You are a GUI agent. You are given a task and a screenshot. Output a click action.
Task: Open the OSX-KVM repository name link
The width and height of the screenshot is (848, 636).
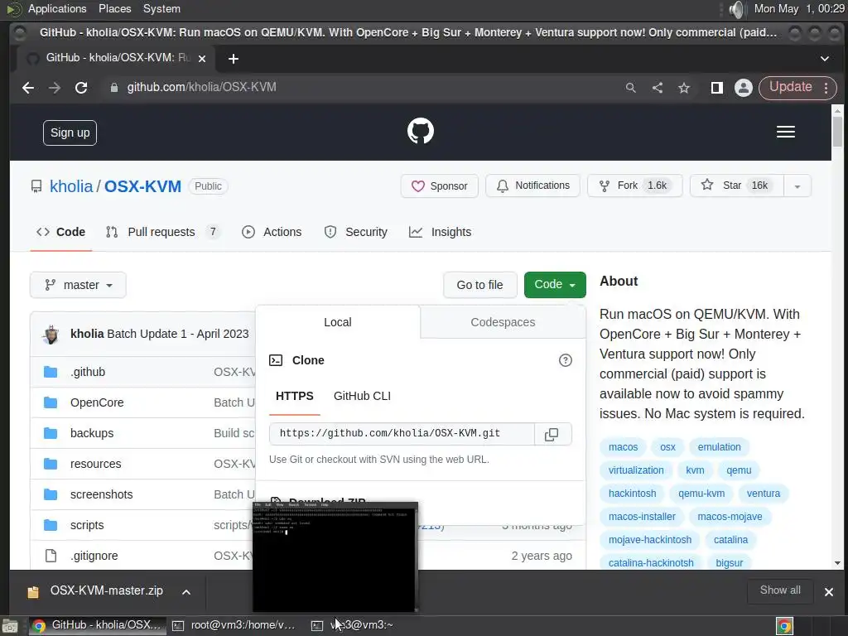point(142,186)
